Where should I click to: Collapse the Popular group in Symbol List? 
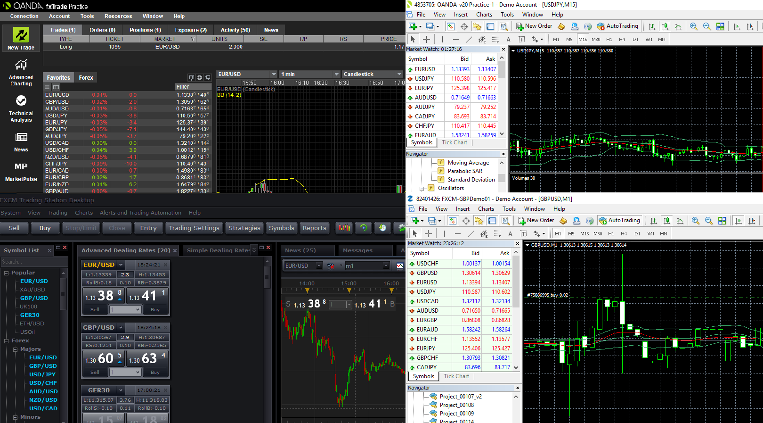click(x=7, y=273)
